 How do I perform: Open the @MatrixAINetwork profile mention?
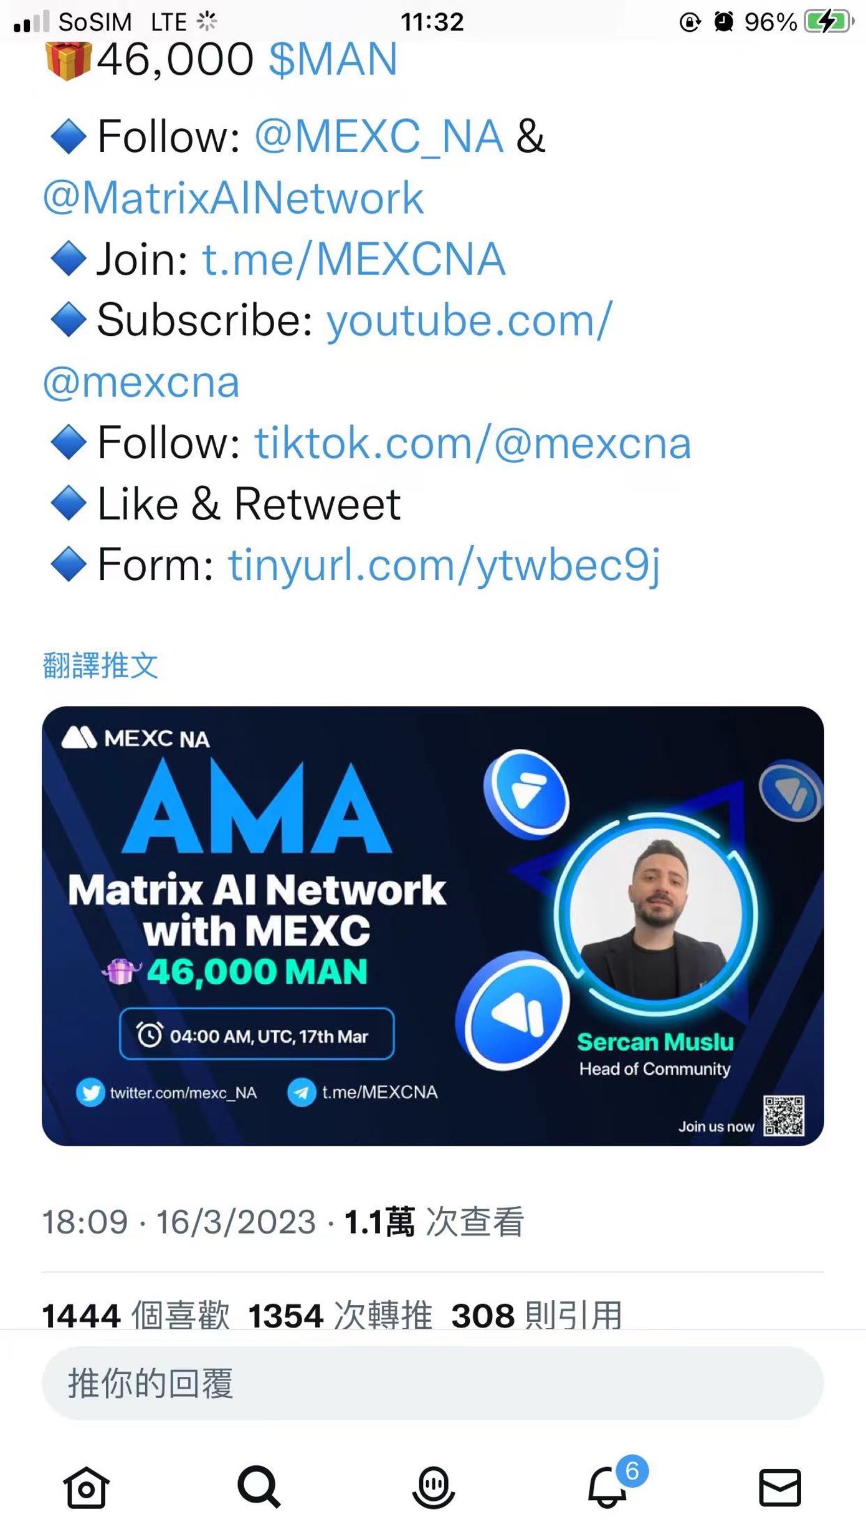(234, 197)
